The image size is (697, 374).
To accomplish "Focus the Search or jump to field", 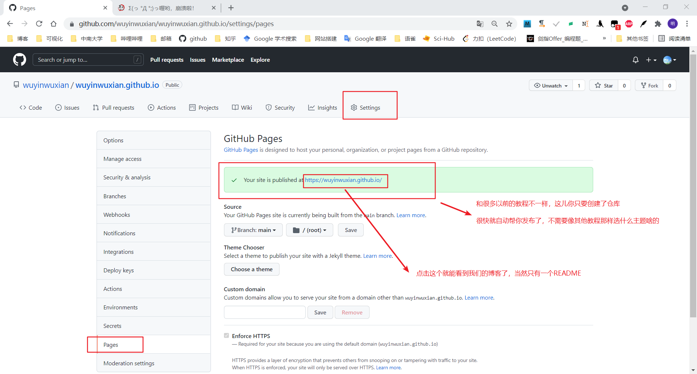I will (88, 60).
